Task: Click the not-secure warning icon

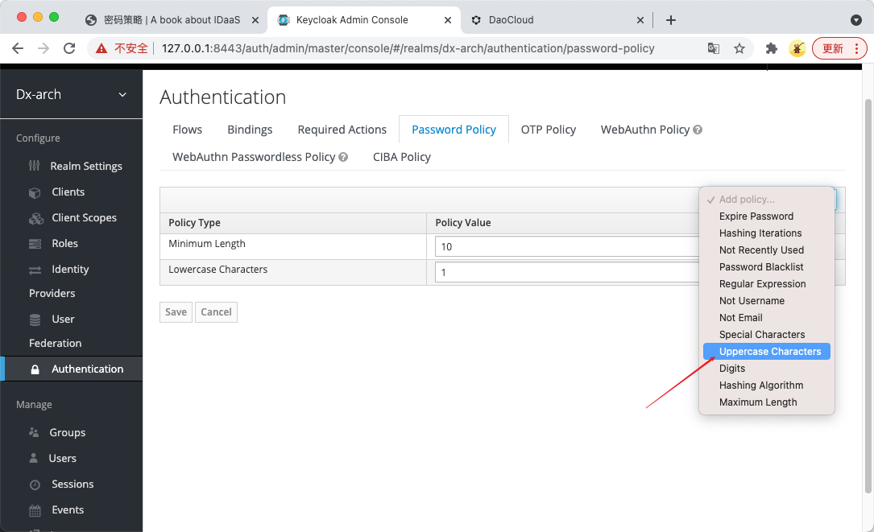Action: point(101,48)
